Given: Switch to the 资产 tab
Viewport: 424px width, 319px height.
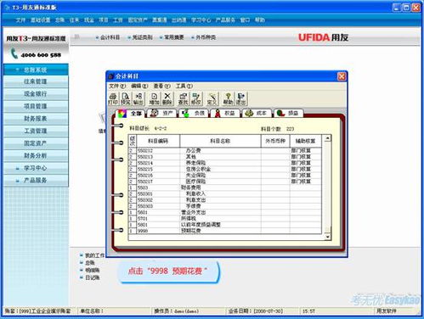Looking at the screenshot, I should pyautogui.click(x=162, y=114).
